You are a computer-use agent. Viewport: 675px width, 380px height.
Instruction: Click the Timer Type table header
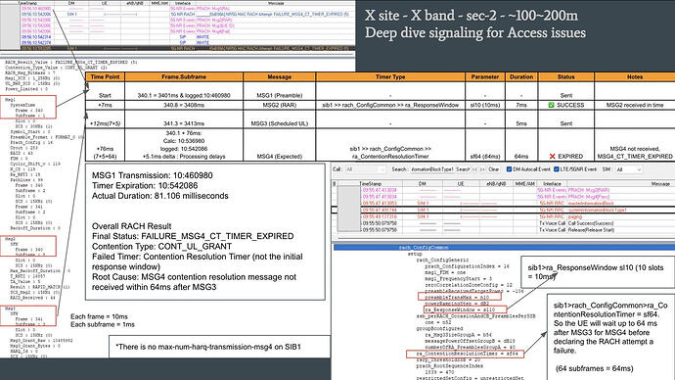390,76
